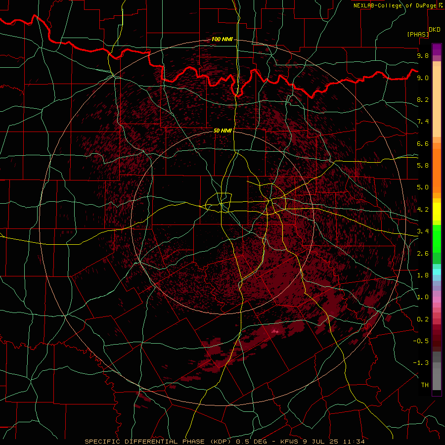Select the 2.6 scale label
The width and height of the screenshot is (445, 445).
click(423, 254)
